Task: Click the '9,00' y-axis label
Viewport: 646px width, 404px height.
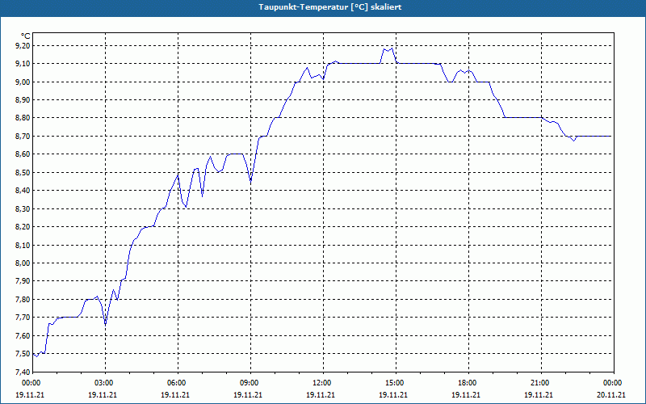Action: tap(23, 82)
